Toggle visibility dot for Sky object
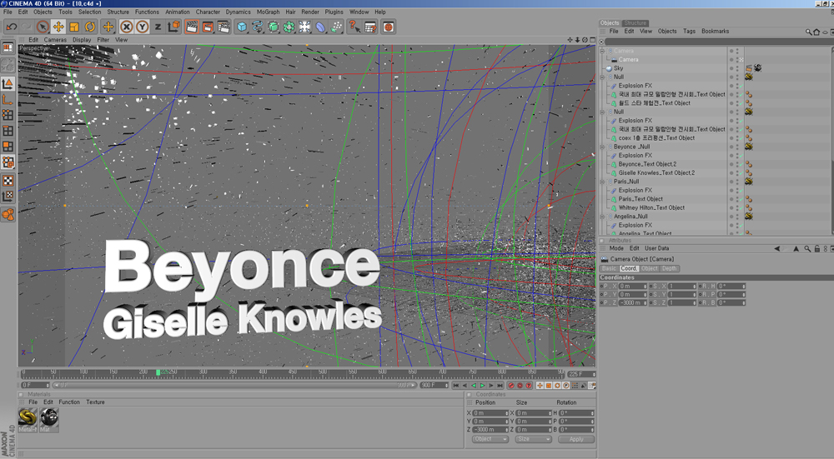Viewport: 834px width, 459px height. pos(731,68)
